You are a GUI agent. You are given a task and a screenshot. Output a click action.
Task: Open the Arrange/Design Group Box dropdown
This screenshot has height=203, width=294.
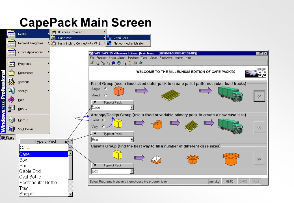132,140
